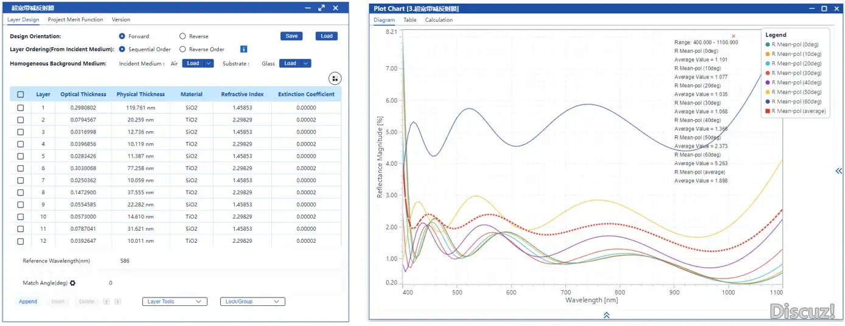Click the Append button
This screenshot has height=326, width=845.
[x=28, y=302]
